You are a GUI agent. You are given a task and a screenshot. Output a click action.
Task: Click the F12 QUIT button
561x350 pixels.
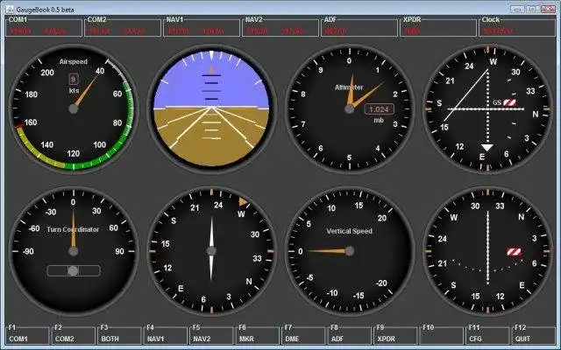coord(534,334)
